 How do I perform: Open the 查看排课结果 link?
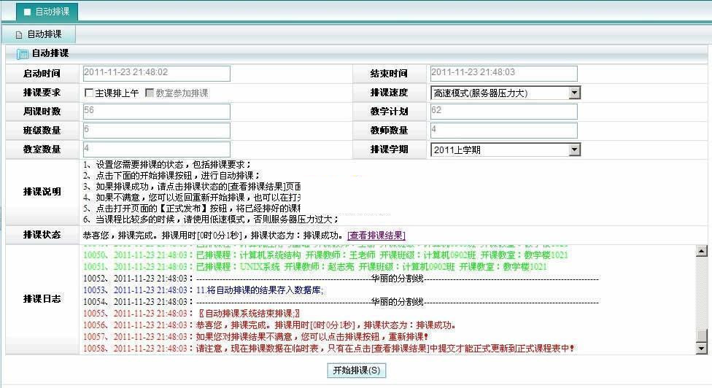pos(376,236)
